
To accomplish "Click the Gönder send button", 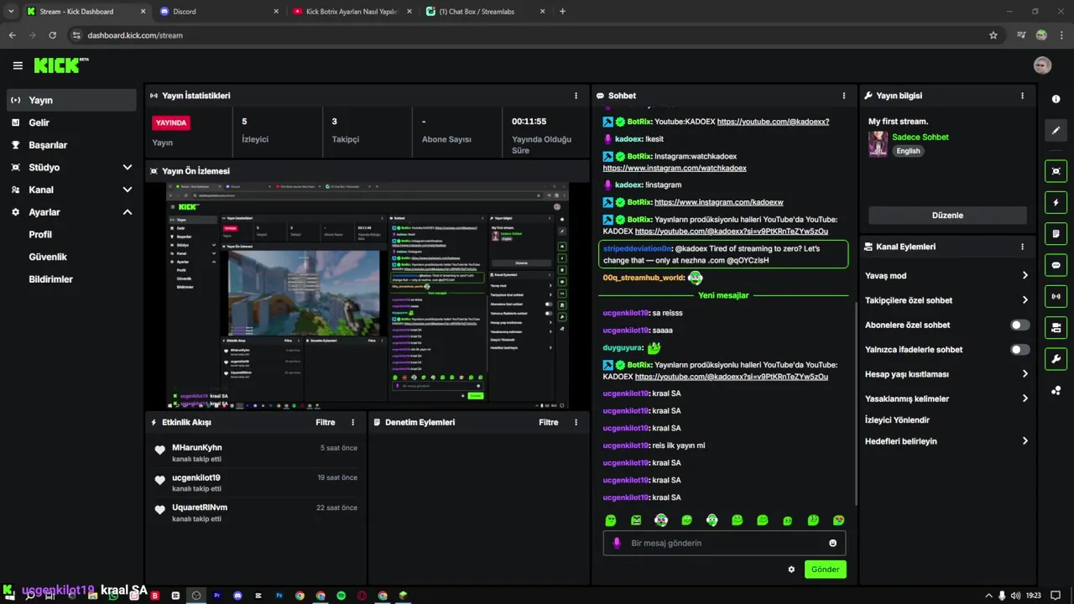I will [825, 570].
